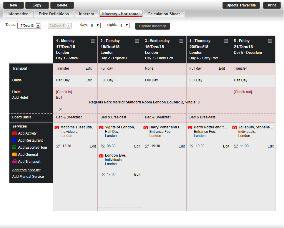The image size is (284, 228).
Task: Edit the Salisbury, Stonehenge activity
Action: coord(270,146)
